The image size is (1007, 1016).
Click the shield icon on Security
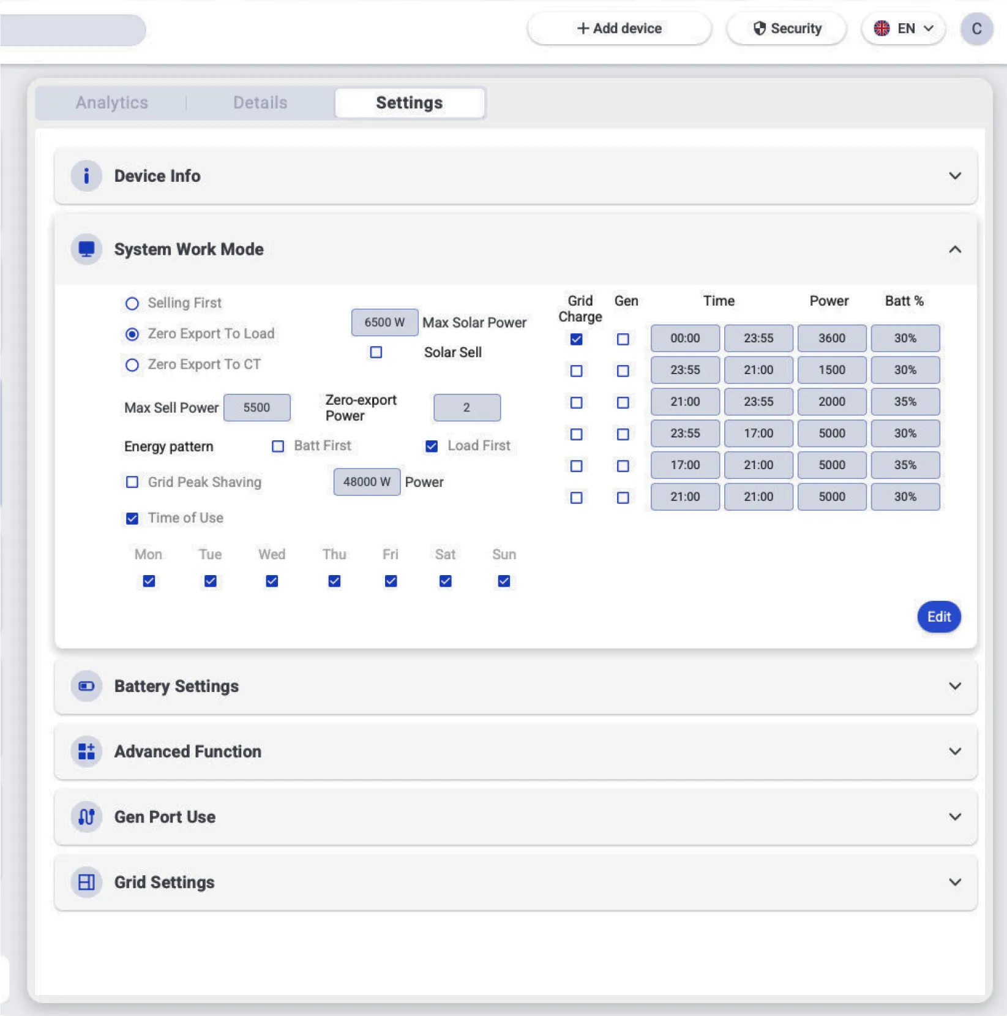pos(760,28)
